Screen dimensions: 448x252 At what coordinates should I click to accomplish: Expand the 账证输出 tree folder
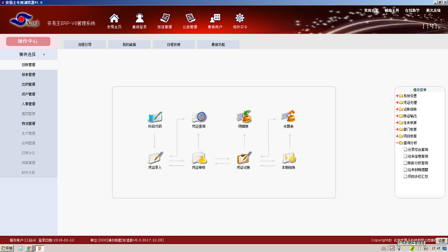tap(397, 116)
